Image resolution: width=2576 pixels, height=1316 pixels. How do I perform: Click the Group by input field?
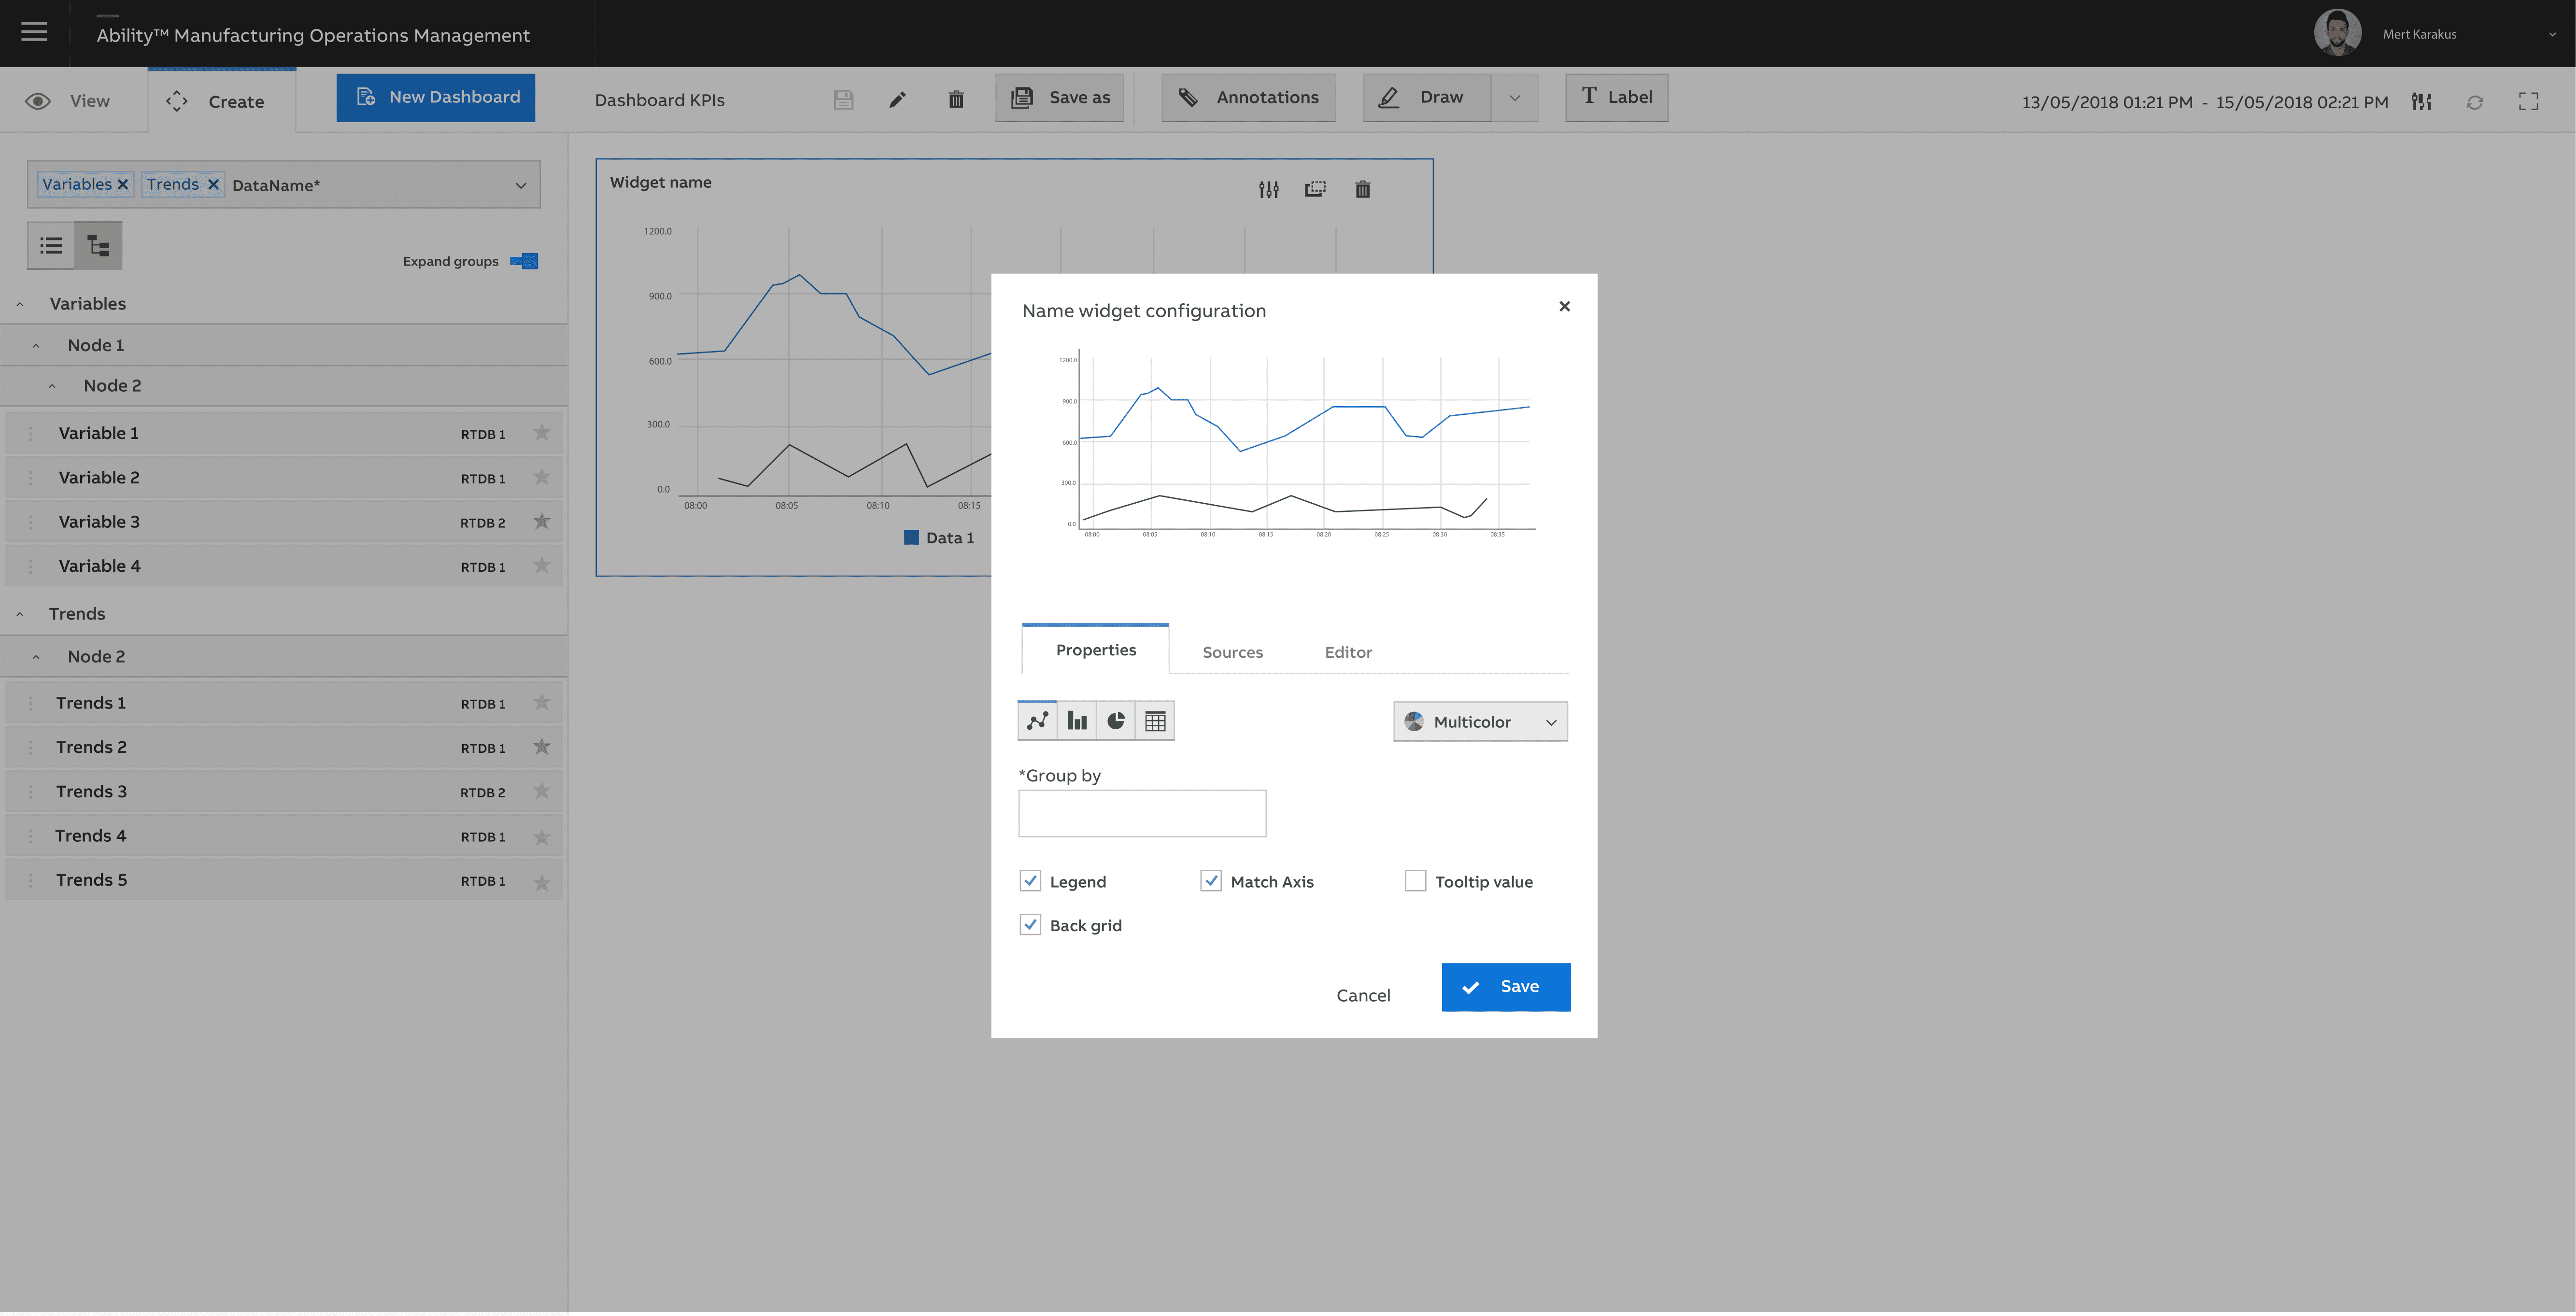(1142, 814)
